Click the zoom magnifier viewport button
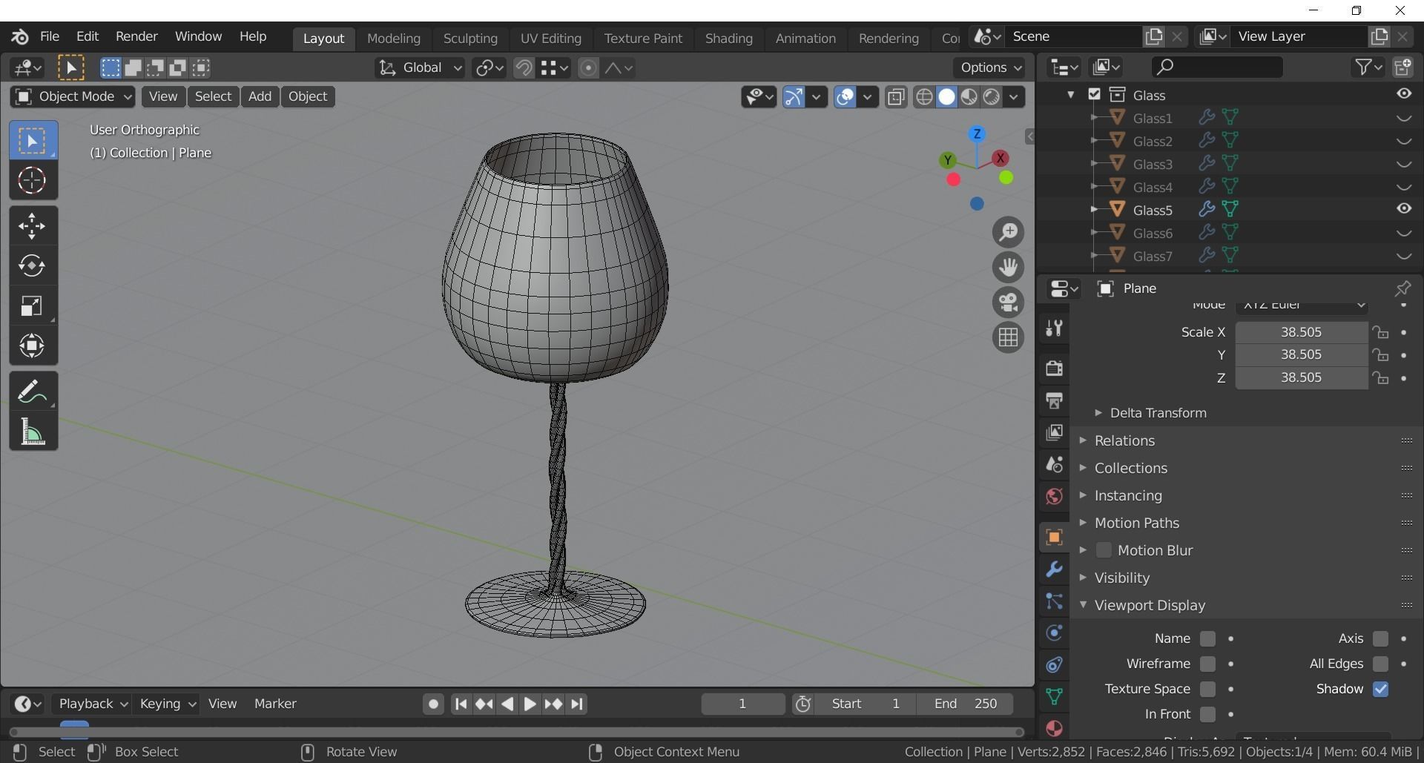The height and width of the screenshot is (763, 1424). point(1008,232)
